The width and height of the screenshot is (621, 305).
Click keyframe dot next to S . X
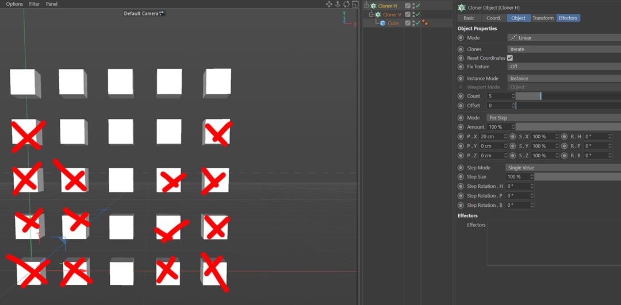(512, 137)
